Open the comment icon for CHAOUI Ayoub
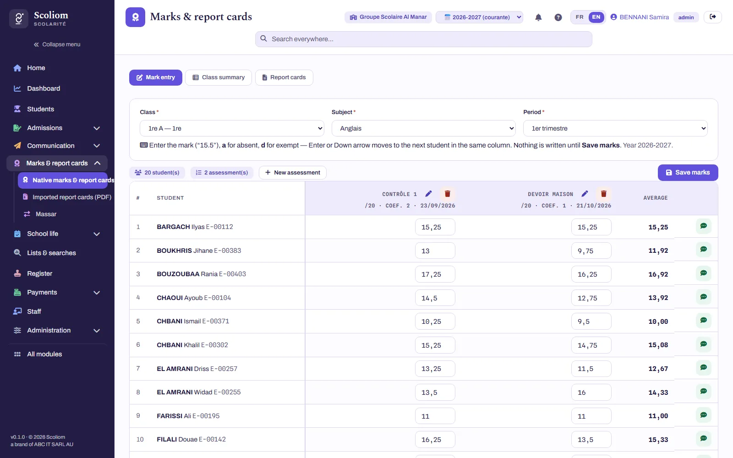This screenshot has height=458, width=733. click(704, 297)
